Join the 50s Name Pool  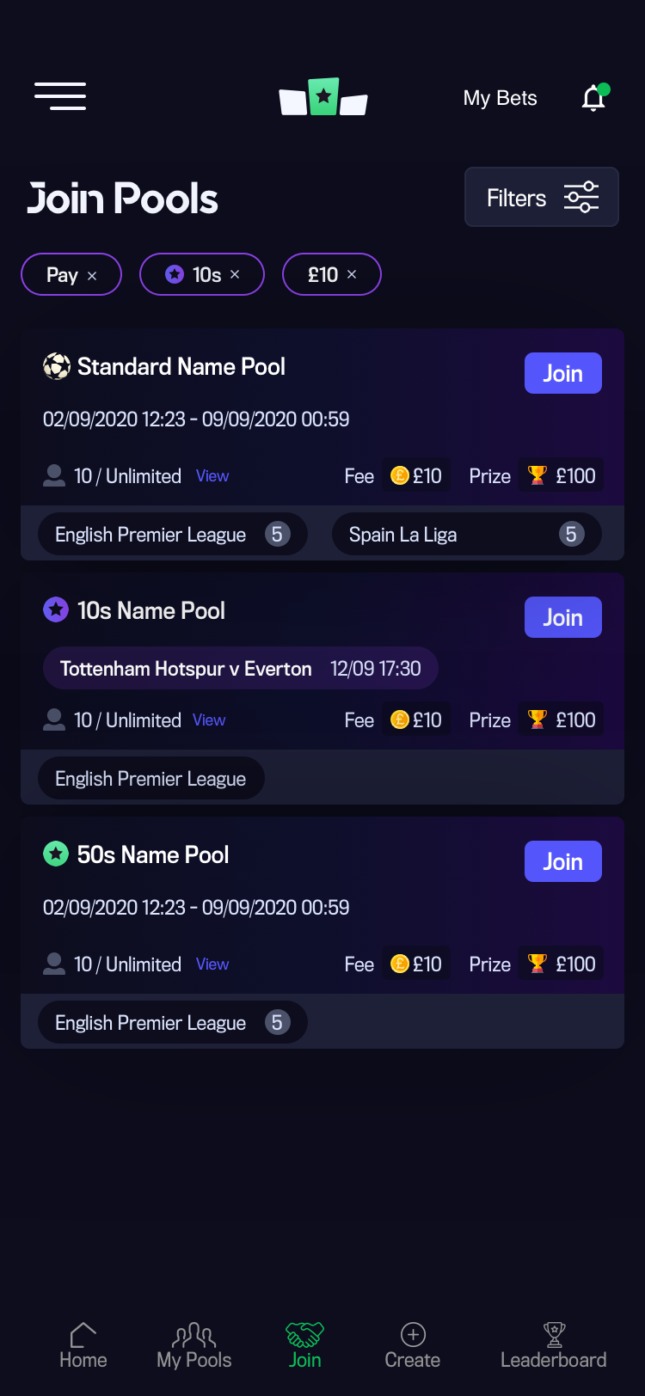click(562, 861)
